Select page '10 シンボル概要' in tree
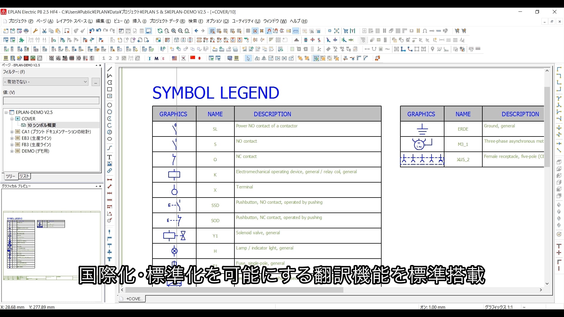Image resolution: width=564 pixels, height=317 pixels. click(41, 125)
